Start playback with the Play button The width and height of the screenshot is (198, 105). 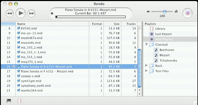pyautogui.click(x=20, y=13)
